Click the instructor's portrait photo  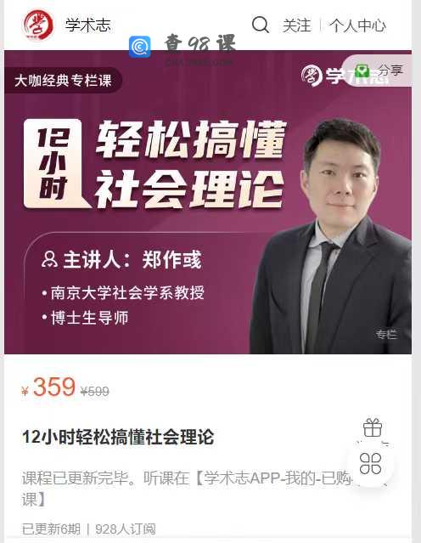(331, 236)
